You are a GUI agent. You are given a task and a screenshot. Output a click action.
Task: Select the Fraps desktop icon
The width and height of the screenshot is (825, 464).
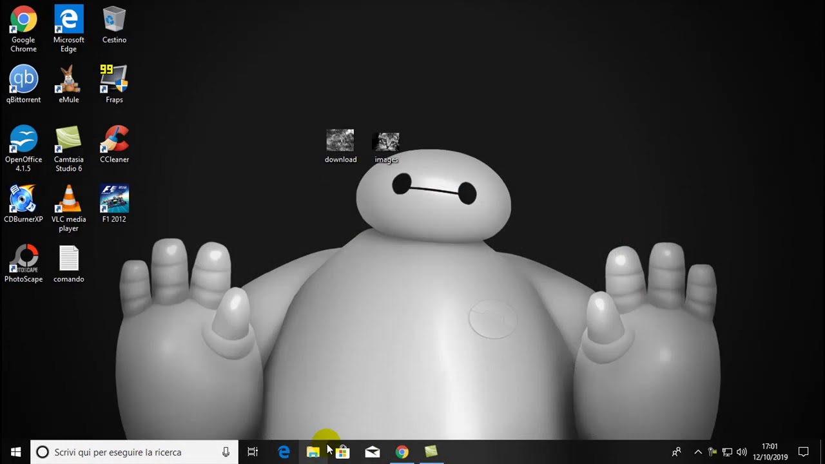point(114,84)
